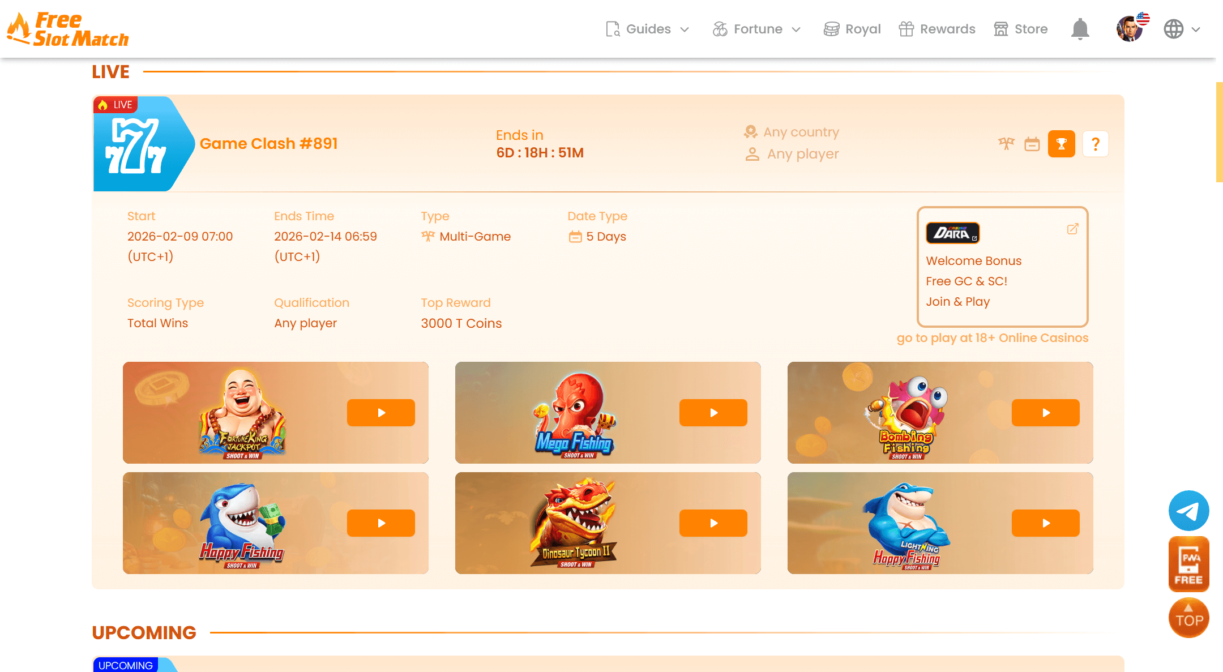Click the Telegram floating icon
1223x672 pixels.
[1188, 511]
